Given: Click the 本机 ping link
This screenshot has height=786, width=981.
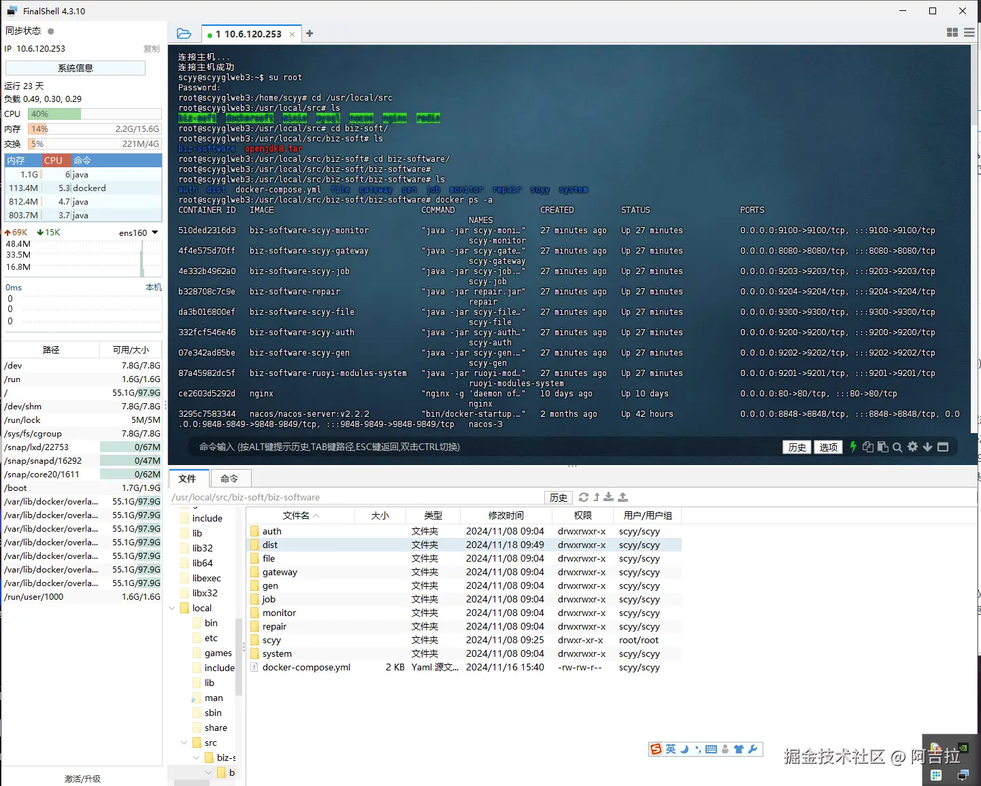Looking at the screenshot, I should [x=154, y=288].
